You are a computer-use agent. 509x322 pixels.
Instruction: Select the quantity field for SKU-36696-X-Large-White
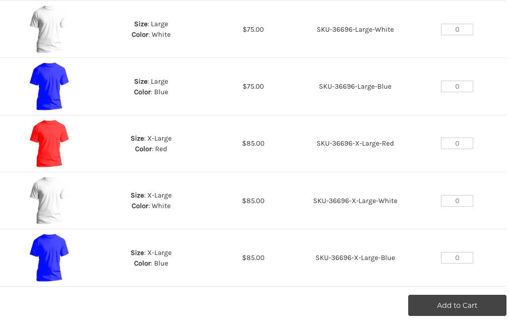(457, 201)
